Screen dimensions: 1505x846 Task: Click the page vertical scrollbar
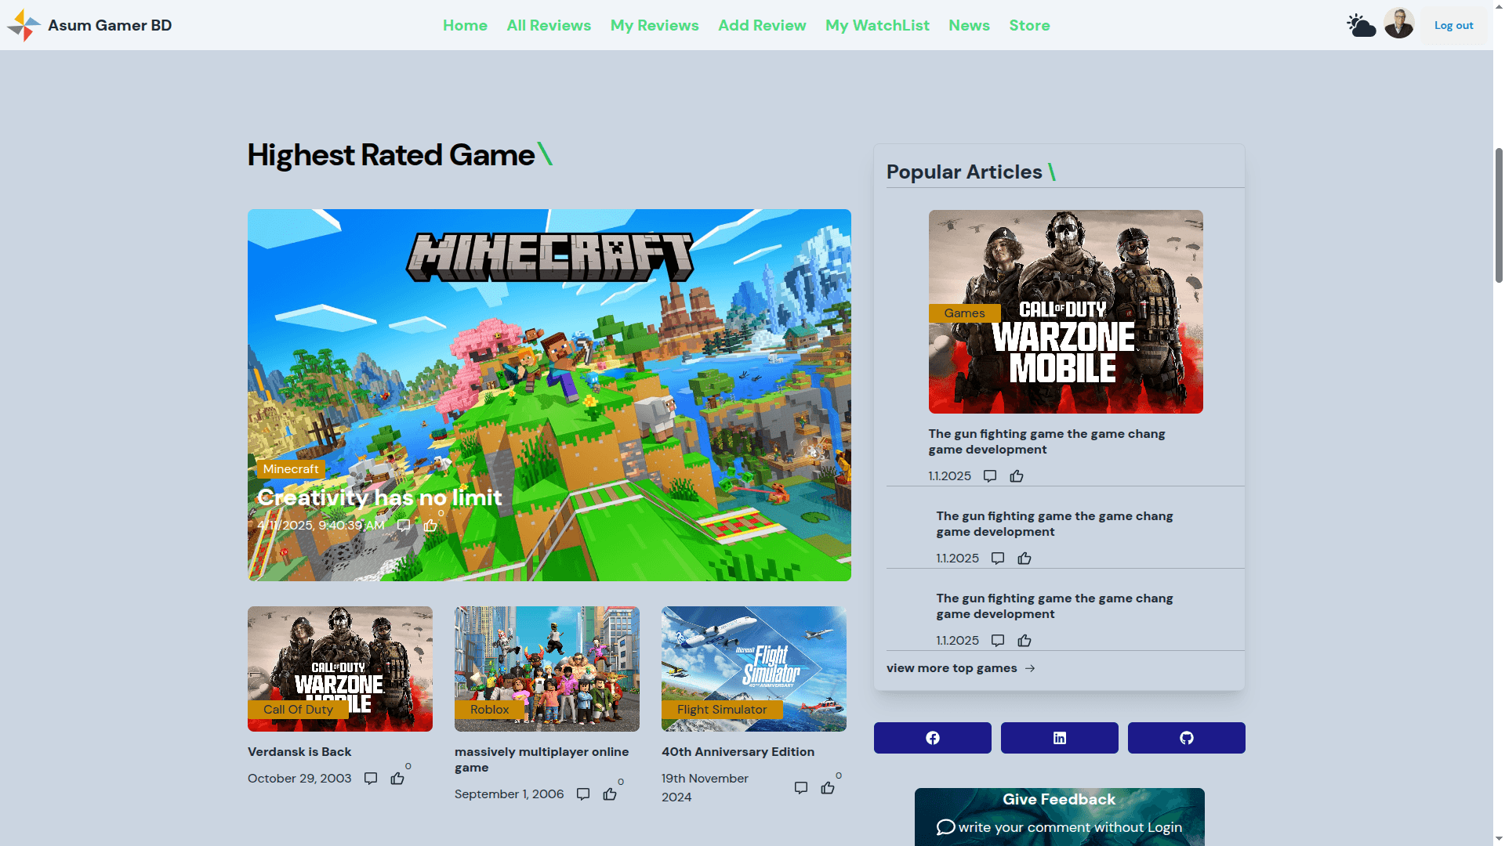1499,215
